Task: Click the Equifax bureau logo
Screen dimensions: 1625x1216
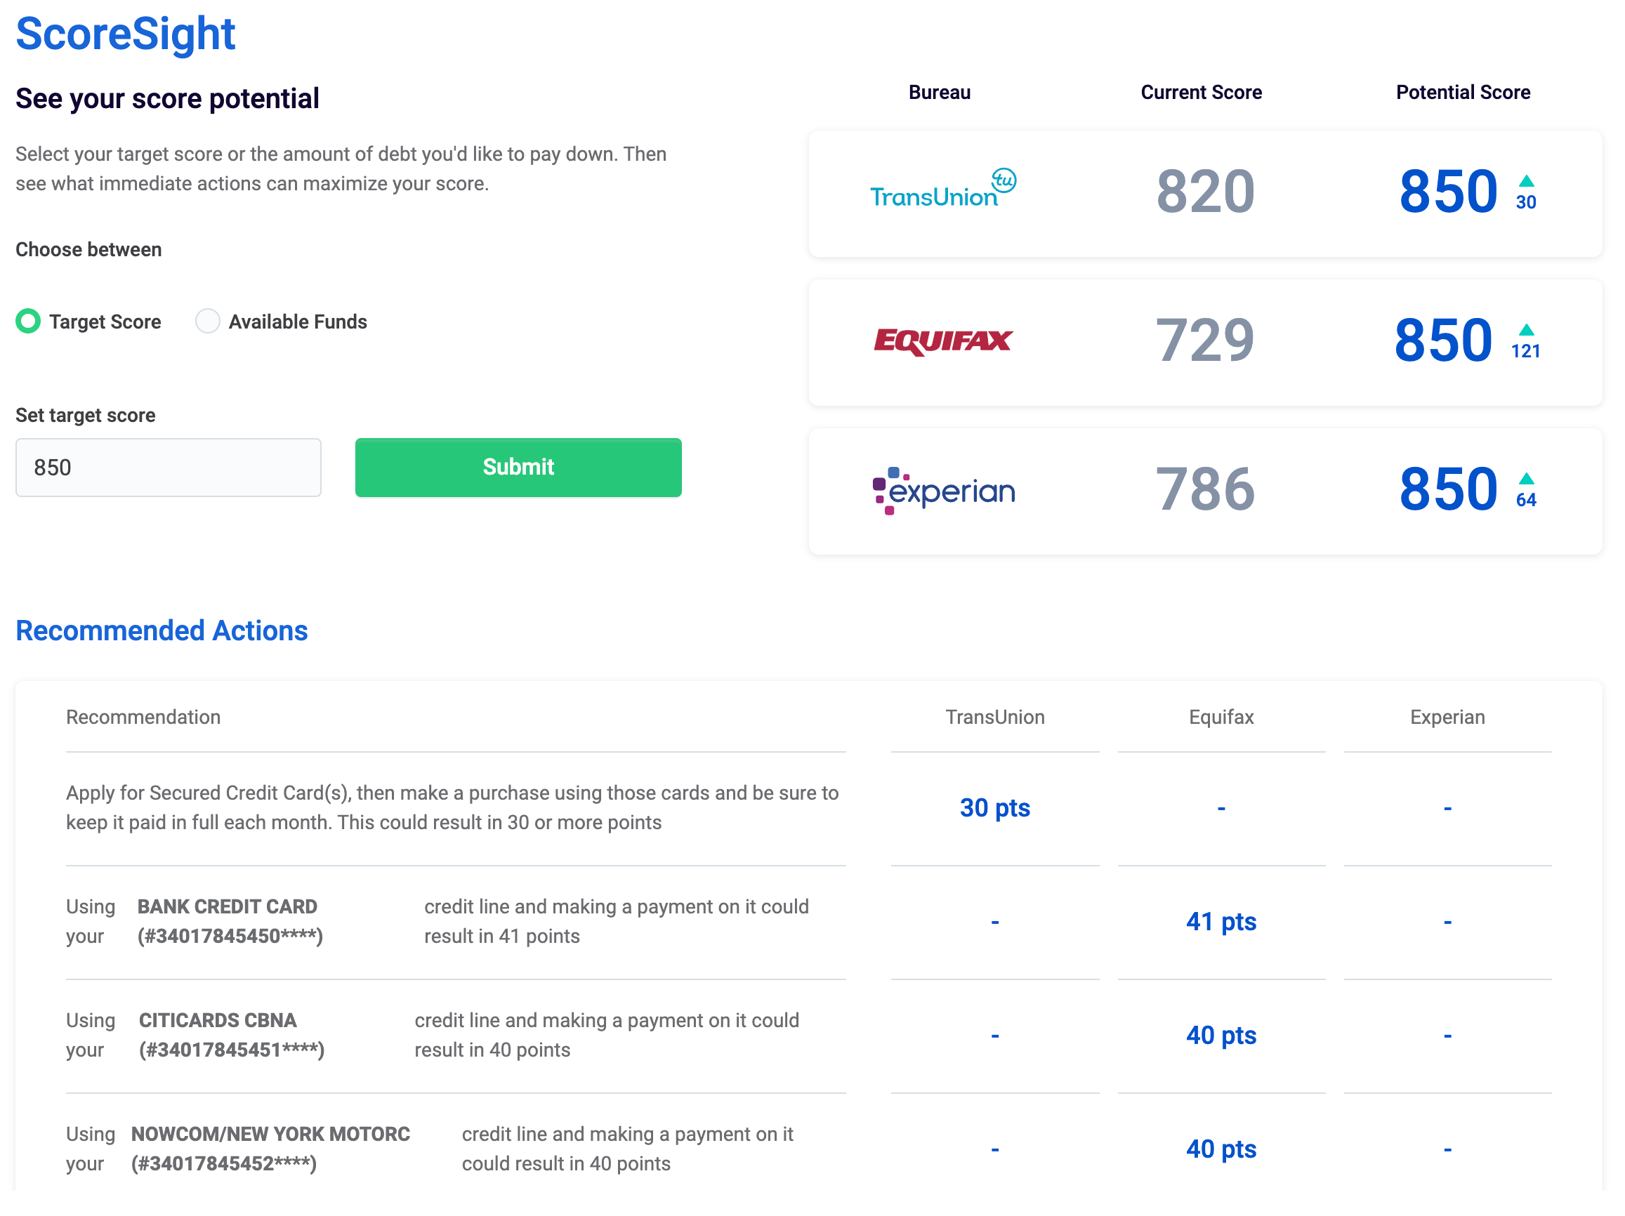Action: click(x=942, y=341)
